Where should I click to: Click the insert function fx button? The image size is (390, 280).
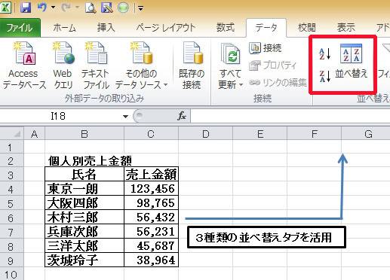pyautogui.click(x=182, y=116)
